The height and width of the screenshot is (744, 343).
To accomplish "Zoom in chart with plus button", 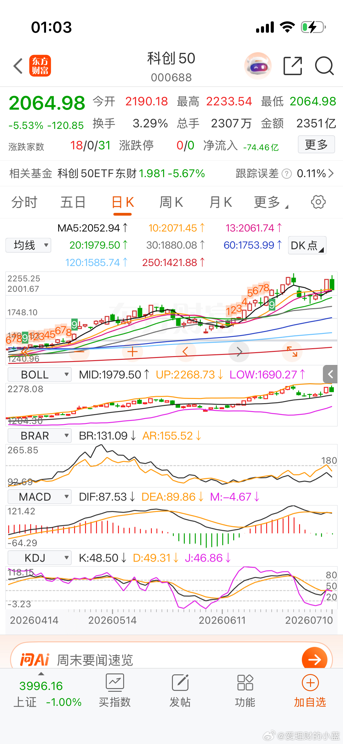I will pos(132,352).
